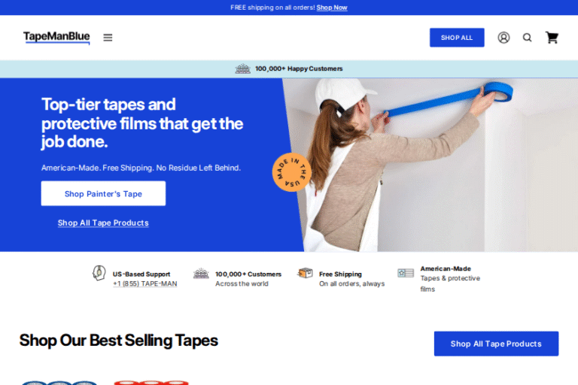Click the Free Shipping box icon

click(305, 274)
